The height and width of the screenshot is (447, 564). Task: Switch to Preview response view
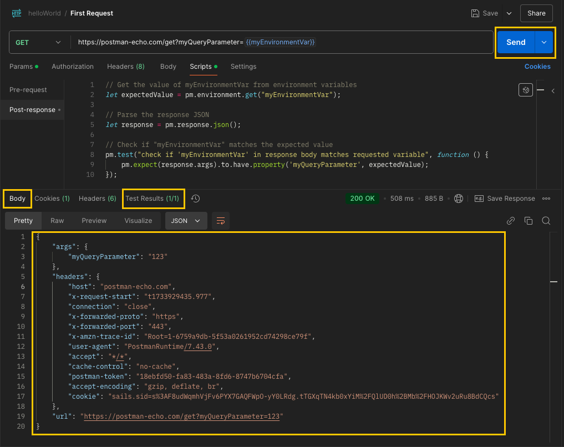94,220
